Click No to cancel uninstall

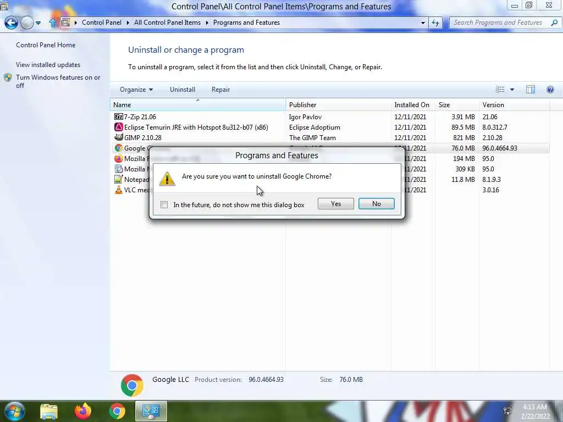click(x=376, y=203)
